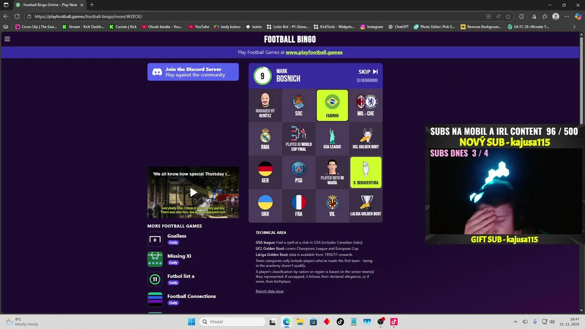Open the Edge Copilot sidebar icon
Viewport: 585px width, 329px height.
tap(578, 16)
